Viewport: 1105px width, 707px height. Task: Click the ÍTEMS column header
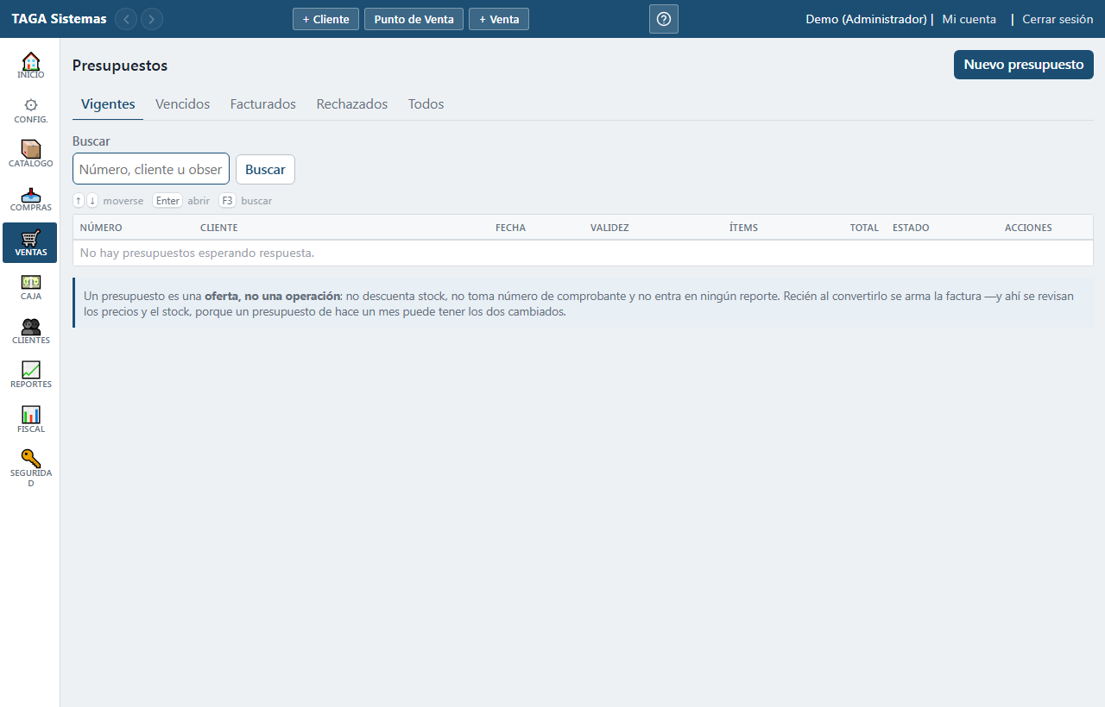coord(743,228)
